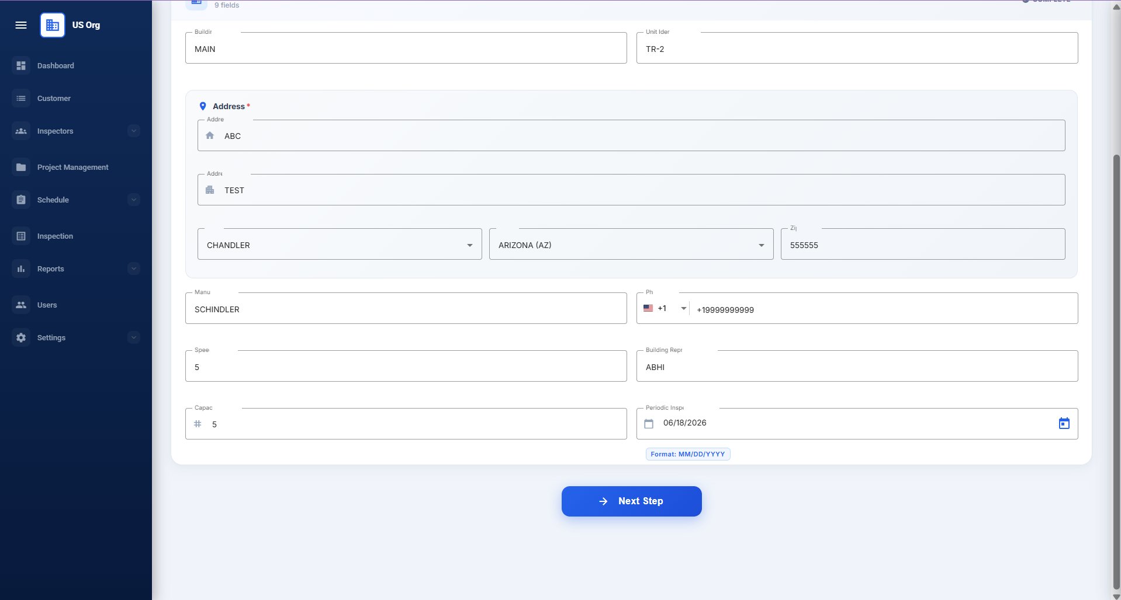Click the Zip field with 555555
Viewport: 1121px width, 600px height.
(x=923, y=244)
